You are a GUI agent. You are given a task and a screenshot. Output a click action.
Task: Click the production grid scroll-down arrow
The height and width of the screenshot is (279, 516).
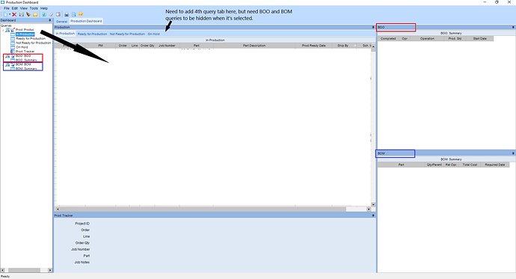(x=373, y=204)
